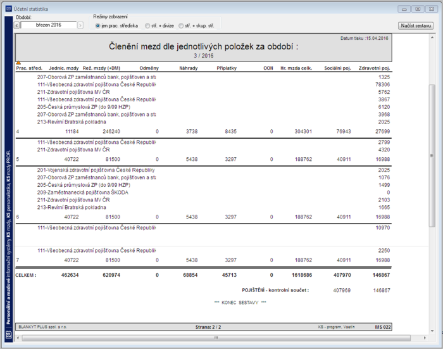
Task: Click 'CELKEM :' total label
Action: [26, 275]
